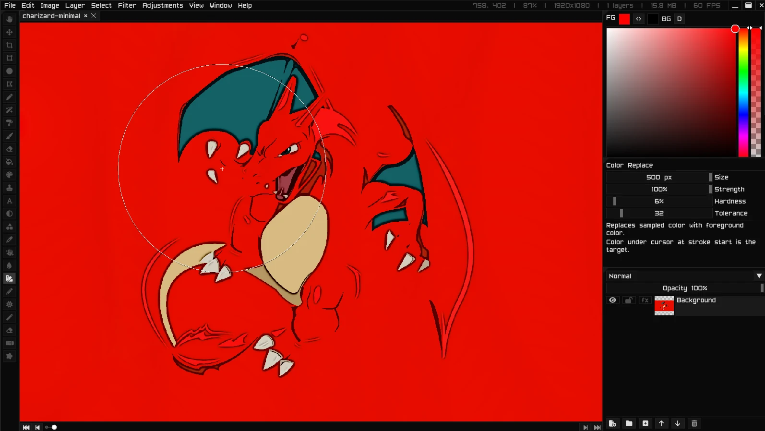This screenshot has height=431, width=765.
Task: Set the Hardness slider
Action: 659,201
